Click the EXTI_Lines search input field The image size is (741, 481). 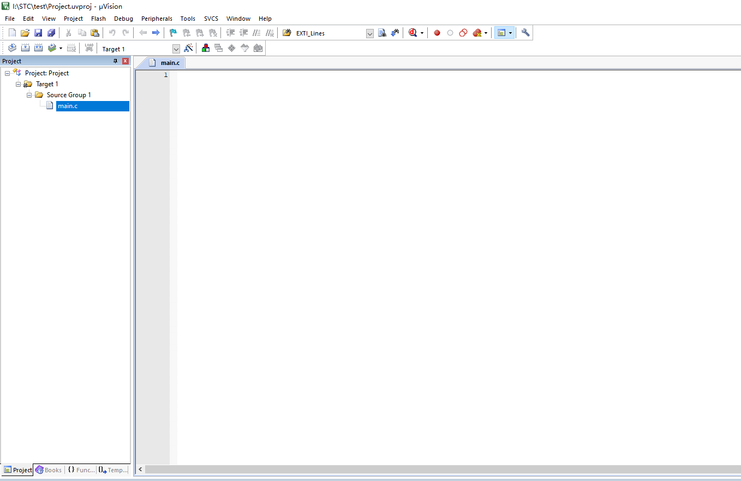point(330,33)
